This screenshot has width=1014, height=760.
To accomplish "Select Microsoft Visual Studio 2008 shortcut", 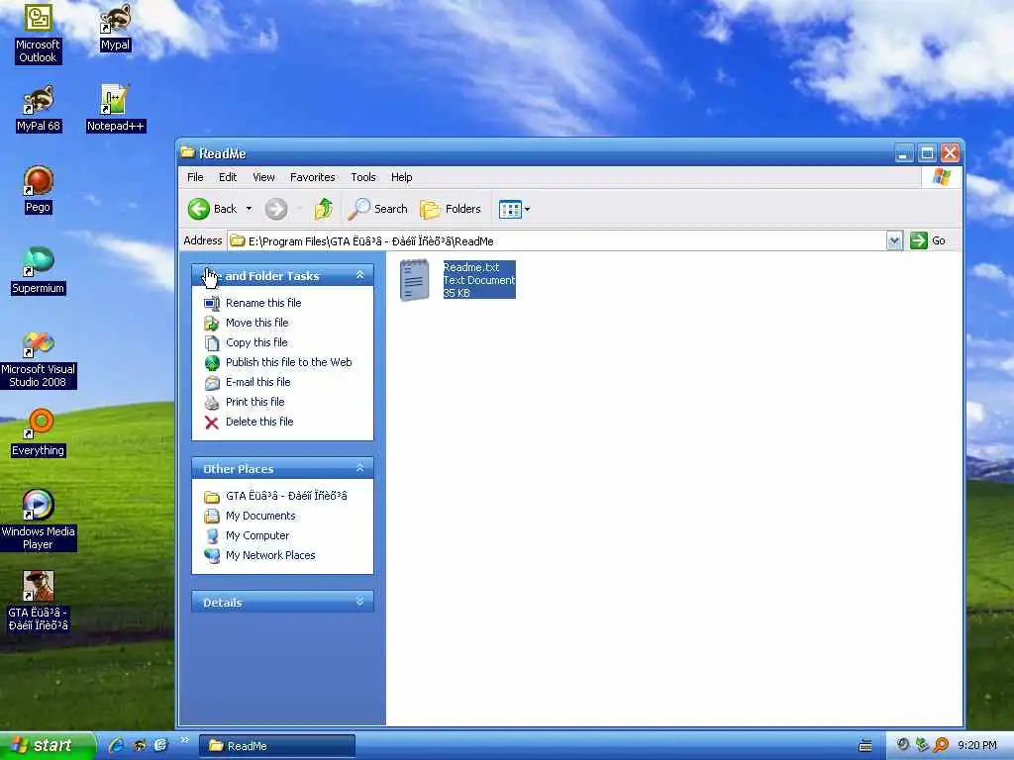I will tap(39, 359).
